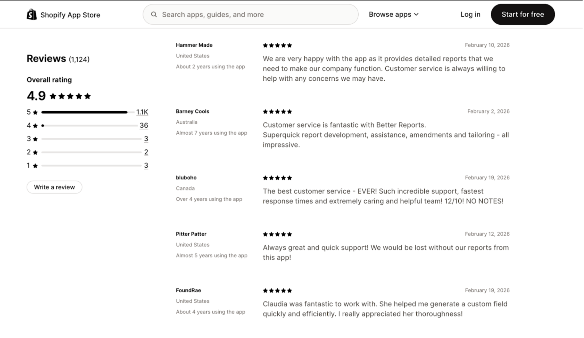
Task: Click the overall rating stars next to 4.9
Action: pos(70,96)
